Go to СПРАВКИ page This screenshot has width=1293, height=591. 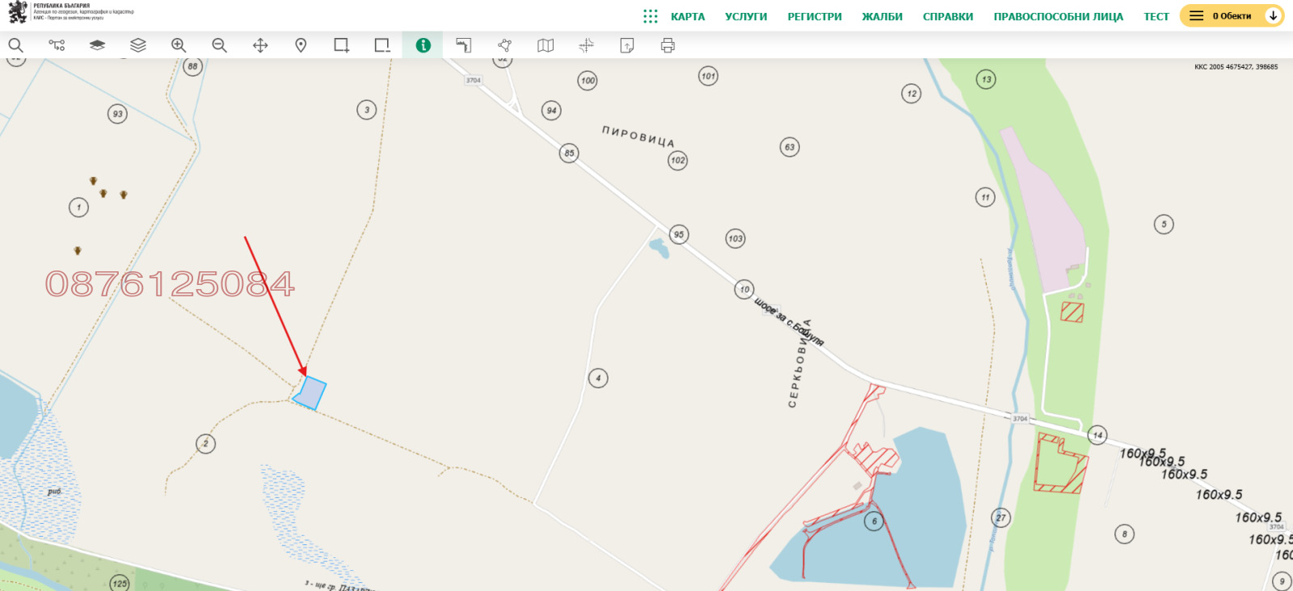point(948,16)
